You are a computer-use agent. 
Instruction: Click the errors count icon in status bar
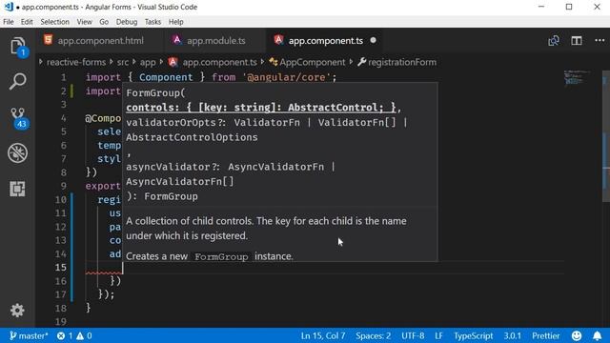point(65,335)
